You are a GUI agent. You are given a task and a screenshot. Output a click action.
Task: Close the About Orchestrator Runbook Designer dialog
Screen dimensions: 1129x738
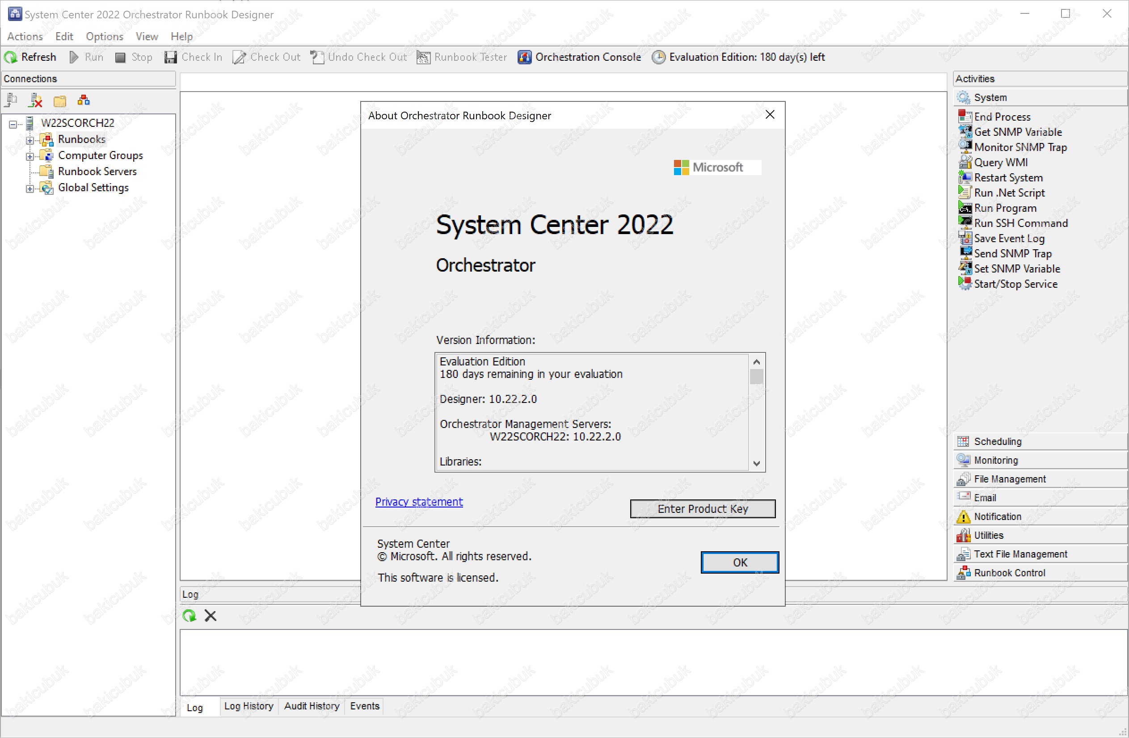[770, 115]
